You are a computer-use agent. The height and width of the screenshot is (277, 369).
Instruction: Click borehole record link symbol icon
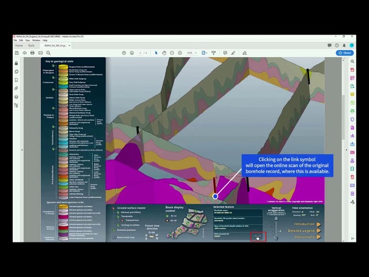[x=258, y=237]
